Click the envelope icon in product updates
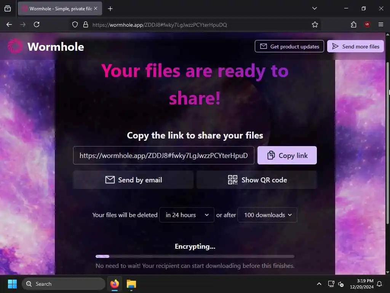Image resolution: width=390 pixels, height=293 pixels. (264, 46)
